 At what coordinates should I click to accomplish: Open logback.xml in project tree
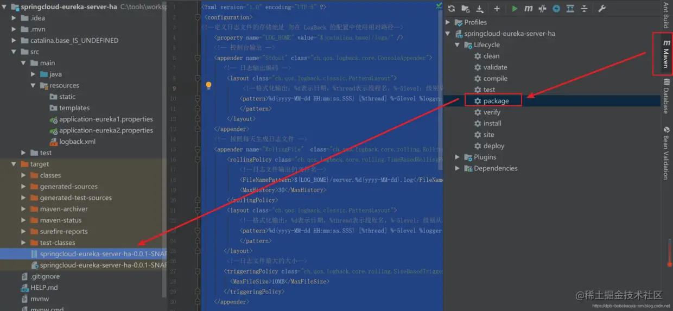pos(72,142)
